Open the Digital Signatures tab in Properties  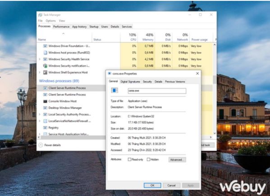130,82
